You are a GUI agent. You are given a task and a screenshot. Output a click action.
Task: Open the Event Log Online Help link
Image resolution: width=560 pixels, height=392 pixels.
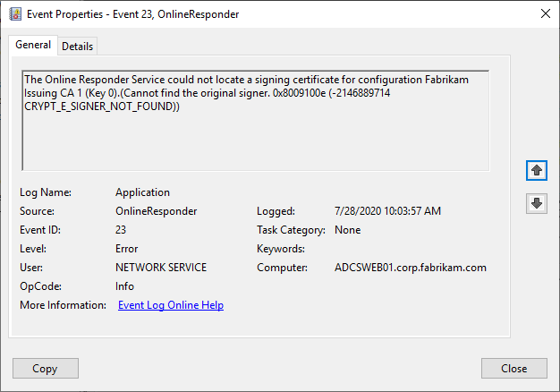(171, 305)
